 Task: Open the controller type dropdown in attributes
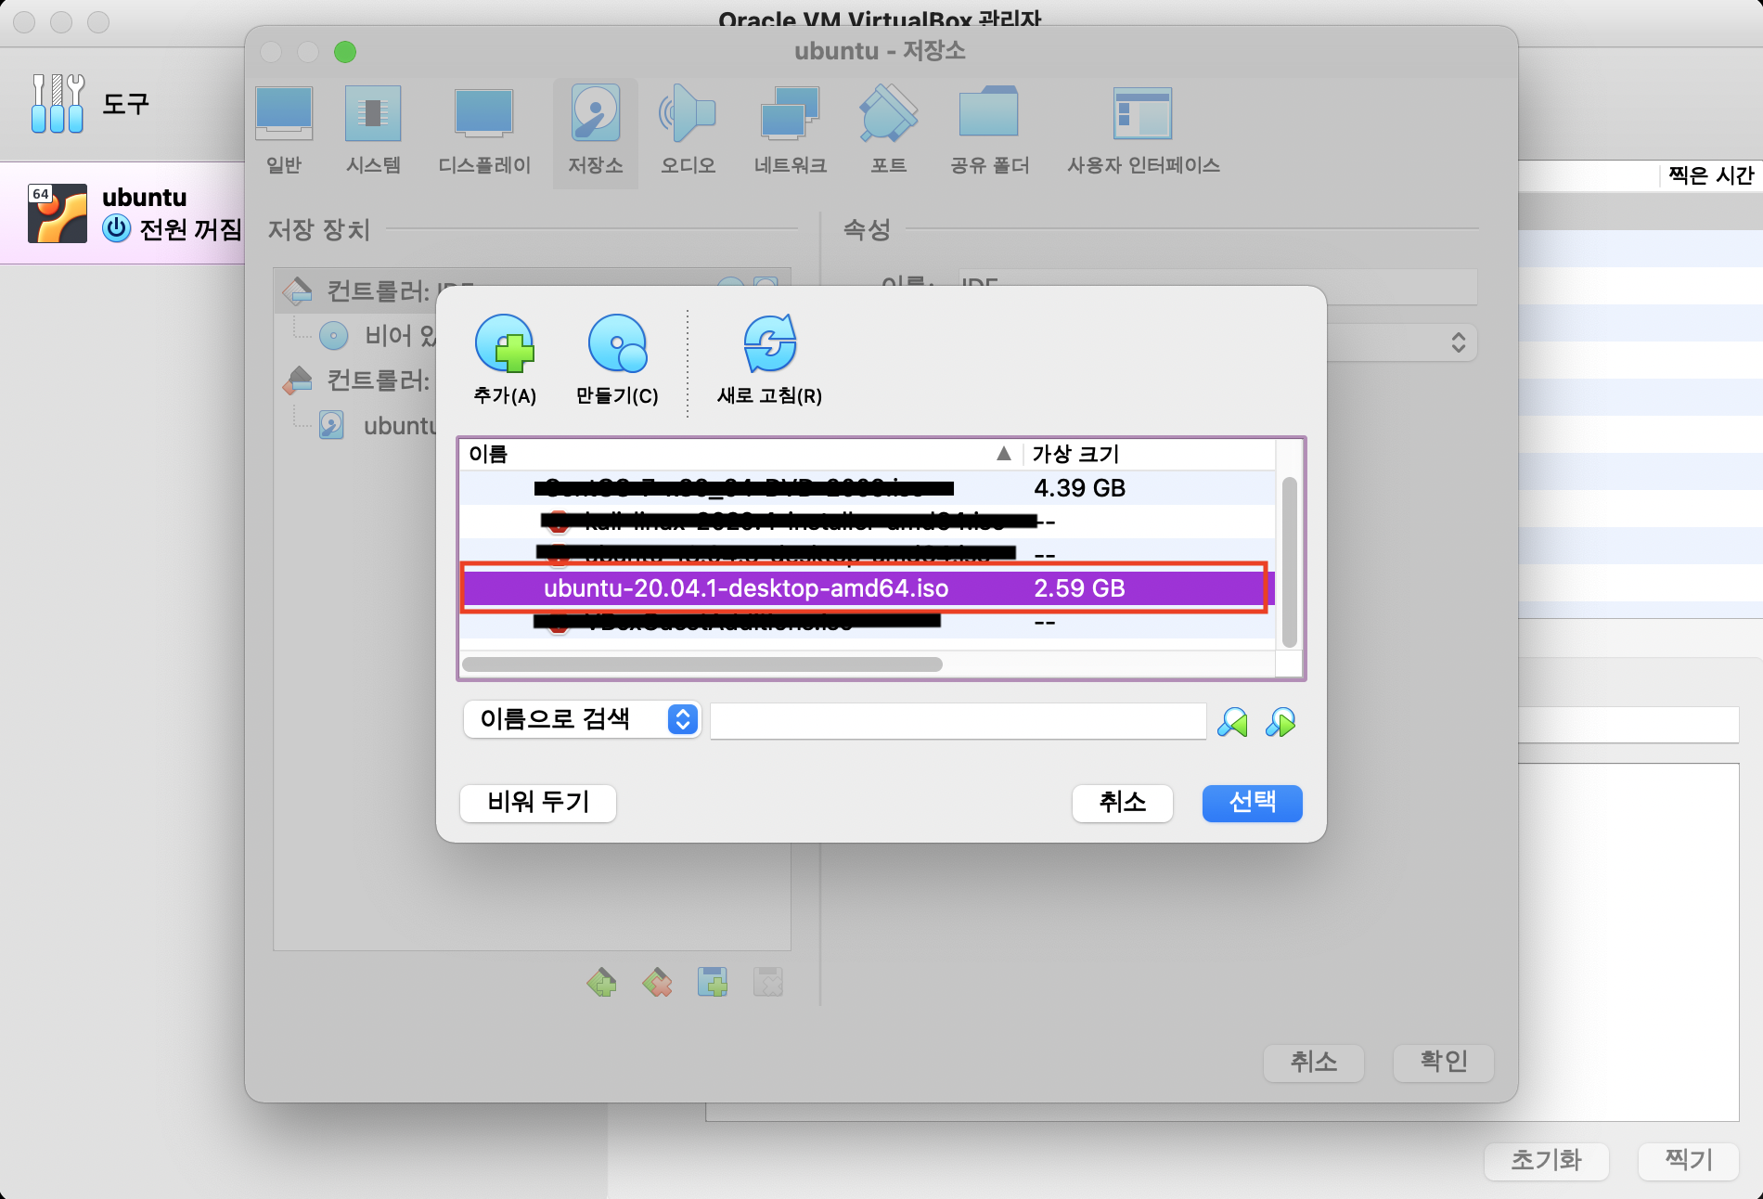click(1402, 342)
